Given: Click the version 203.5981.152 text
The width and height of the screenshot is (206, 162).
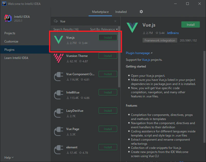Looking at the screenshot, I should pos(188,40).
